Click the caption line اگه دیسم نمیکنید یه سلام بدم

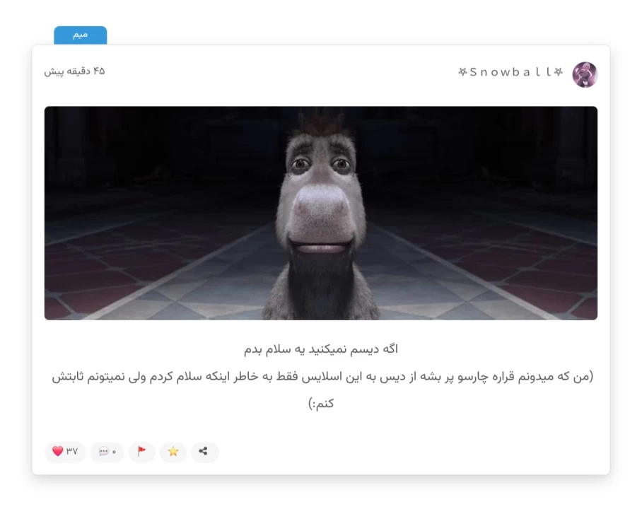pyautogui.click(x=320, y=349)
